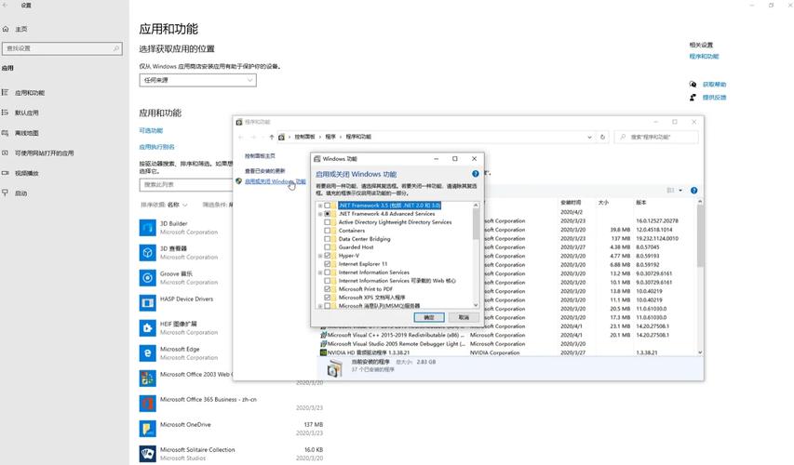Open Startup sidebar icon in Settings
The image size is (794, 465).
[5, 193]
